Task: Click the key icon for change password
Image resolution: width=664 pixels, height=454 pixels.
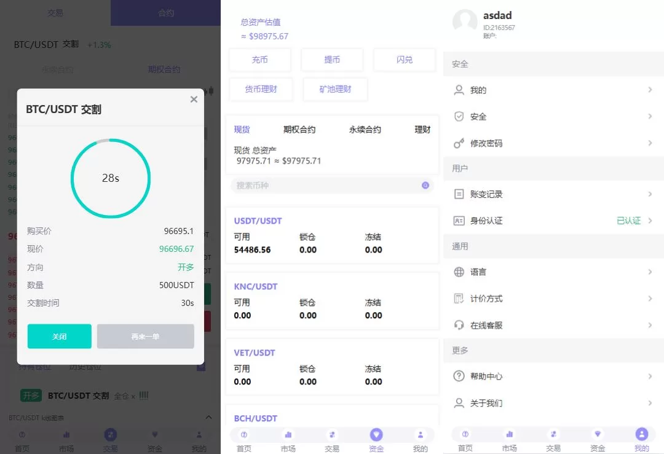Action: pyautogui.click(x=459, y=143)
